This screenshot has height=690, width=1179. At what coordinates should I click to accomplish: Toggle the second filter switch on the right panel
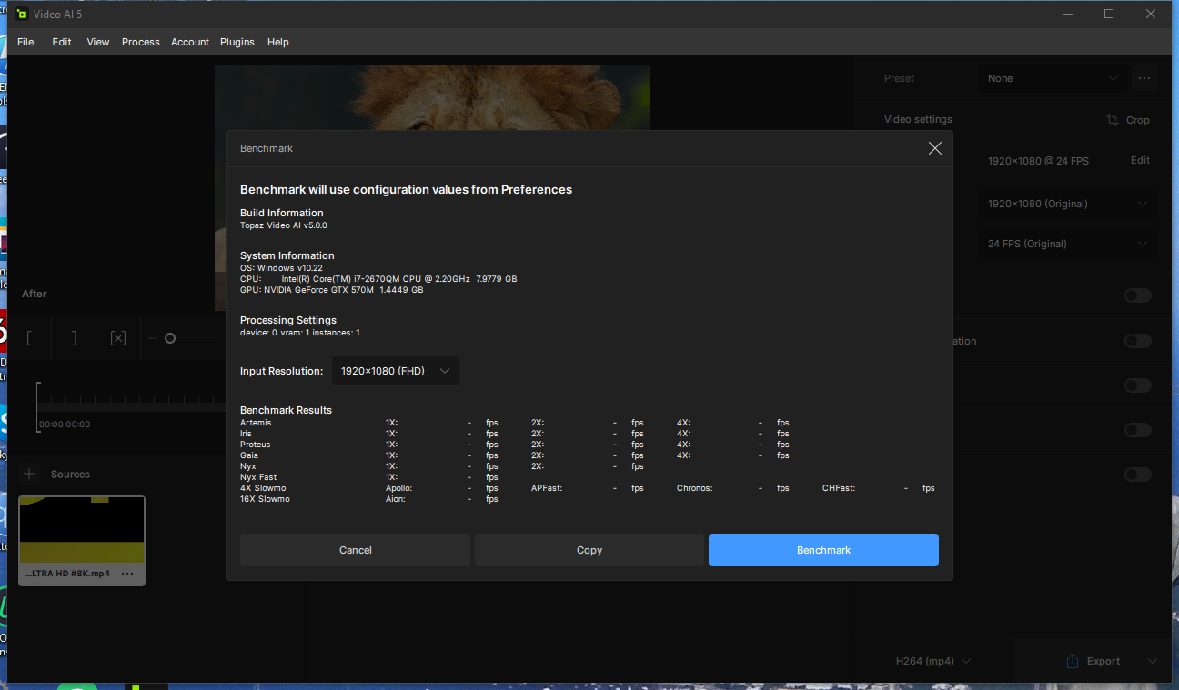1137,341
